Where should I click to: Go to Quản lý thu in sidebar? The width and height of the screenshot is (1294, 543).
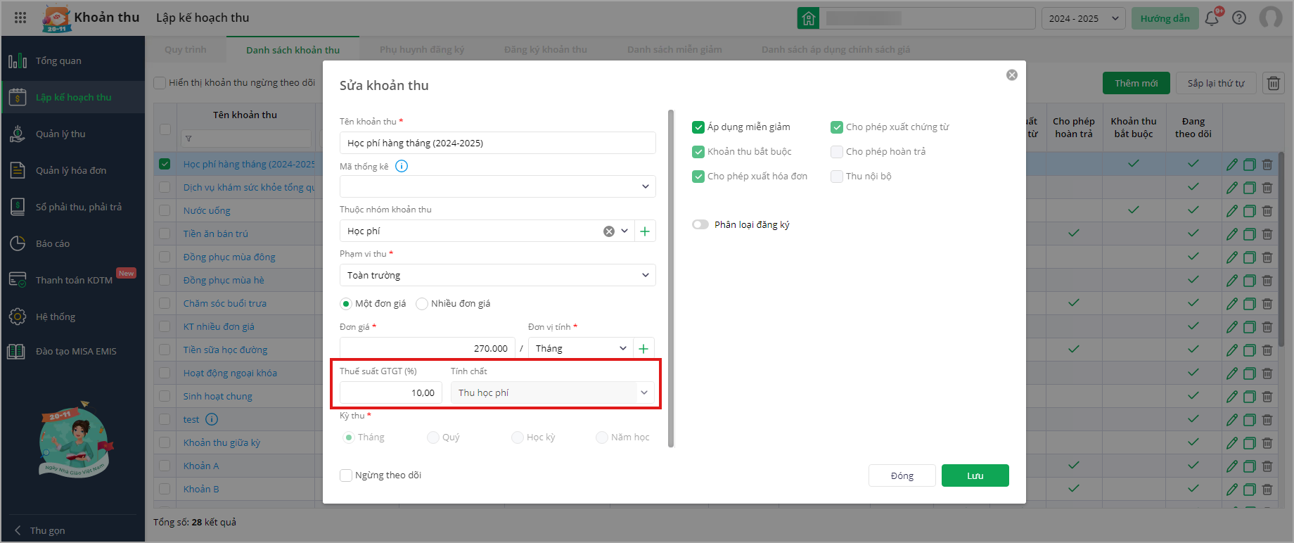click(60, 134)
